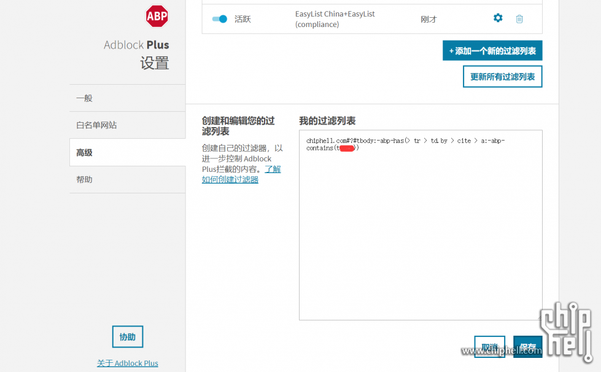
Task: Click the chiphell.com filter rule text
Action: coord(405,144)
